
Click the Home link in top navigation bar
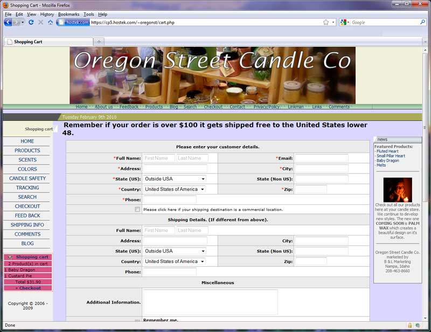tap(82, 107)
